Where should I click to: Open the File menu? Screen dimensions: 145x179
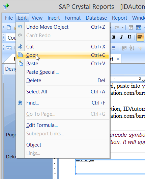pyautogui.click(x=9, y=18)
